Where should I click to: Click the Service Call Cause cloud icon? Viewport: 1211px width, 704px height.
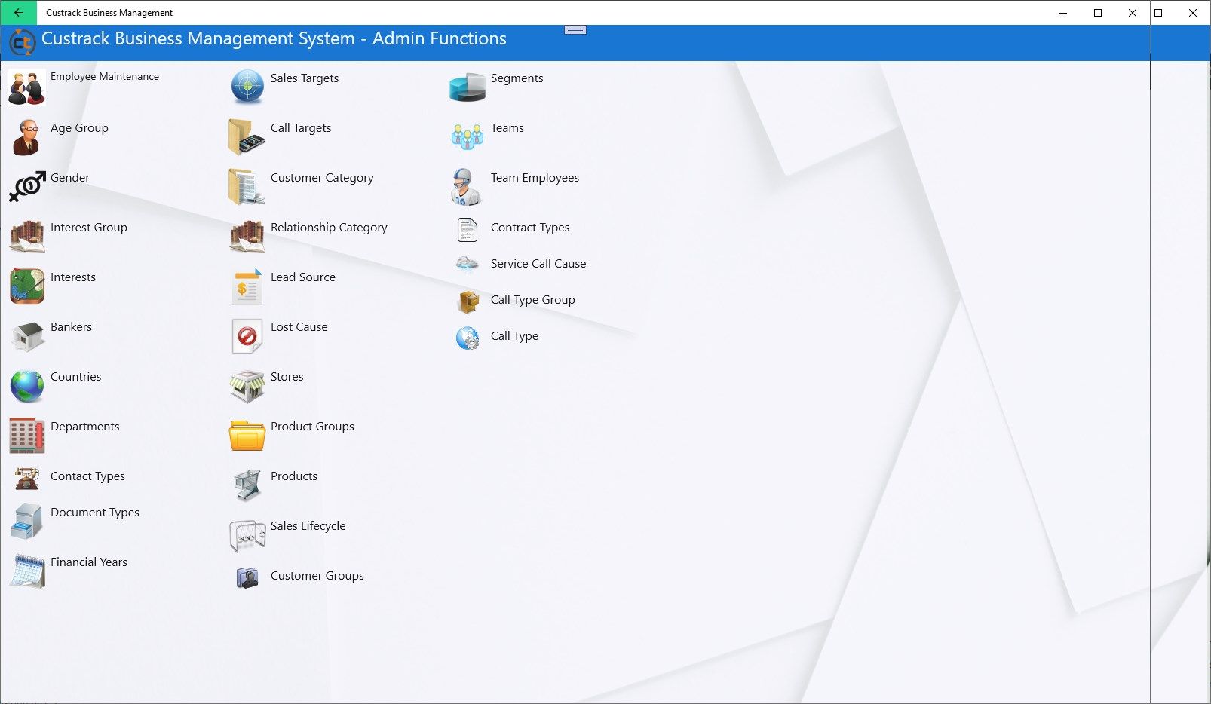(468, 264)
